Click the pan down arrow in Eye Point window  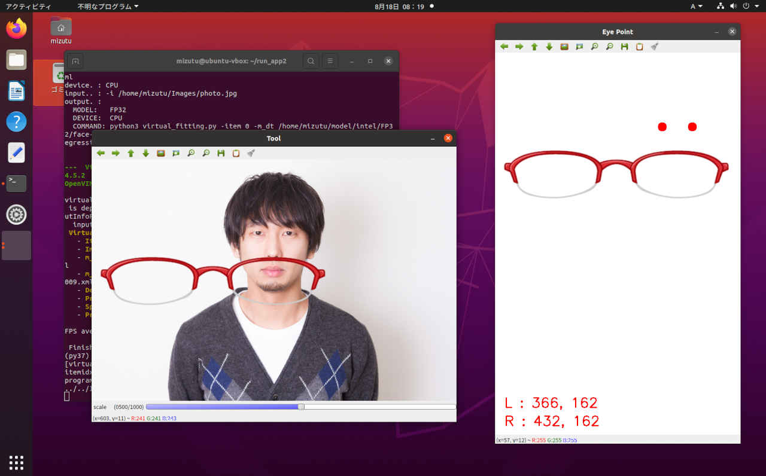549,47
